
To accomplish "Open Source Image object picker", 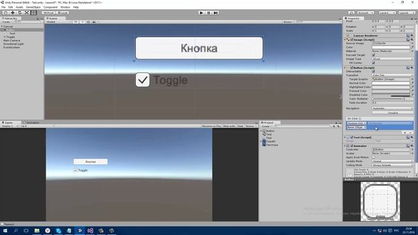I will pyautogui.click(x=412, y=43).
